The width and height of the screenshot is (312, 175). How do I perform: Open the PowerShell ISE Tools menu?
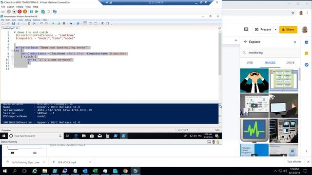20,20
